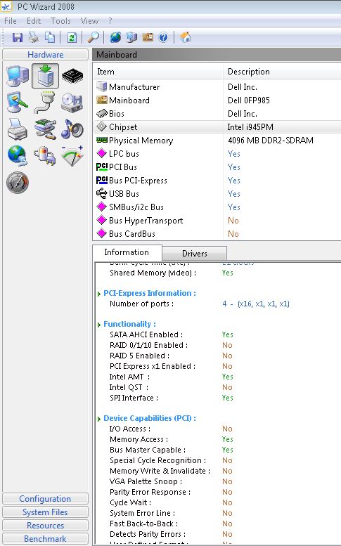This screenshot has height=546, width=341.
Task: Expand the Device Capabilities (PCI) arrow
Action: 99,419
